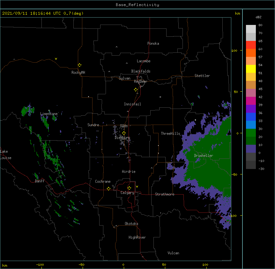The height and width of the screenshot is (269, 275).
Task: Click the Lake Louise label
Action: (5, 155)
